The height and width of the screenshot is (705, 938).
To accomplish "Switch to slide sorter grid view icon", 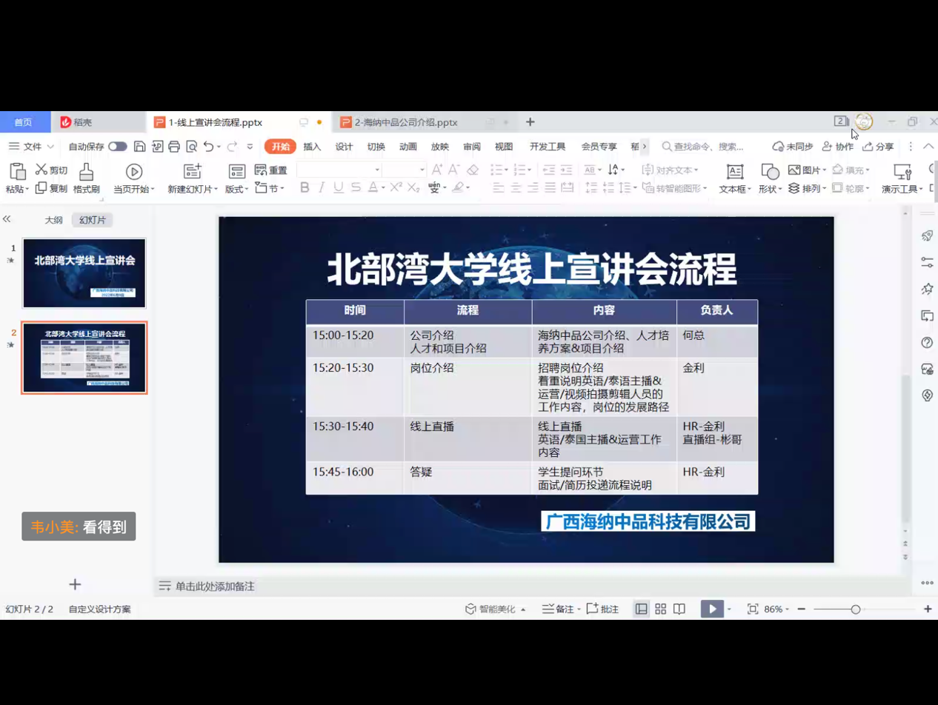I will (661, 609).
